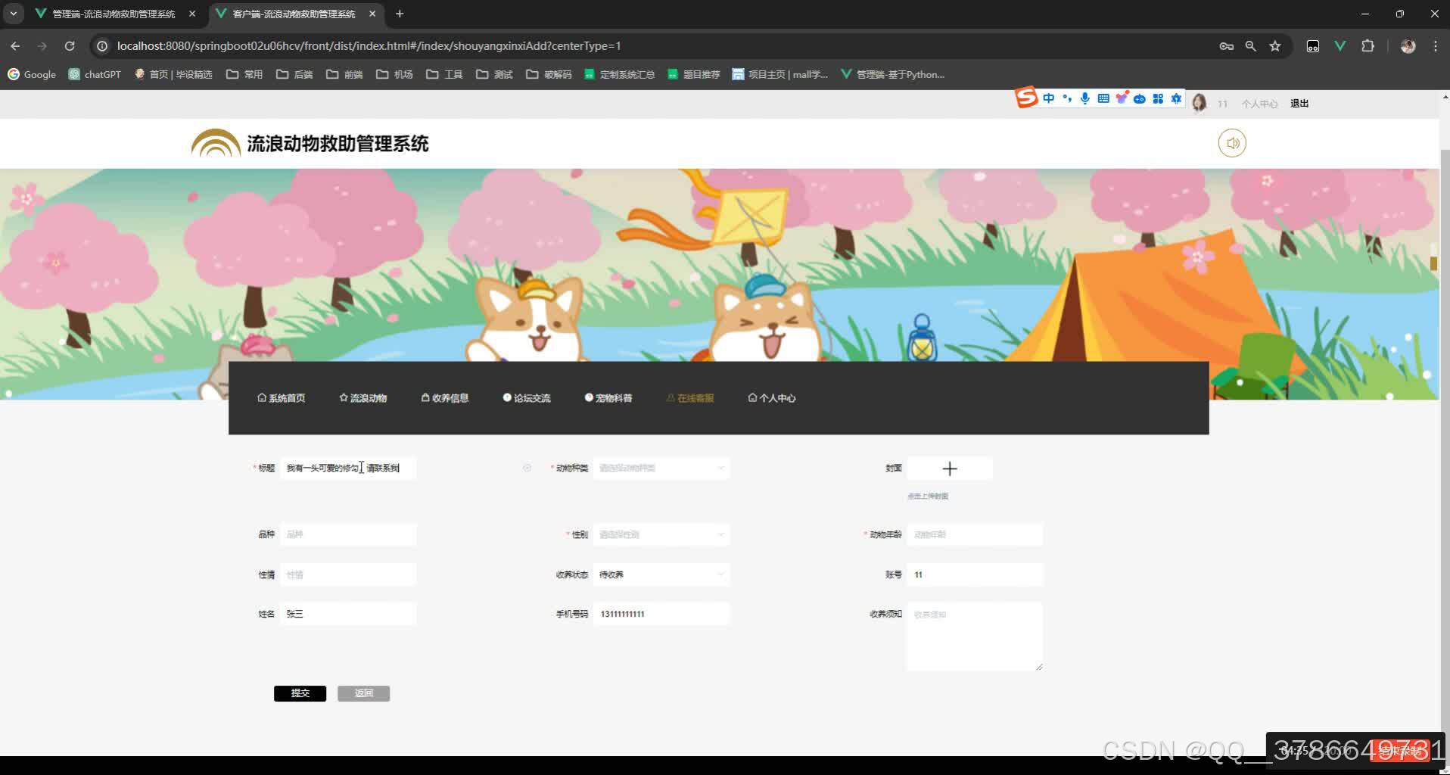Clear title field with circle icon
Screen dimensions: 1450x775
click(x=527, y=468)
